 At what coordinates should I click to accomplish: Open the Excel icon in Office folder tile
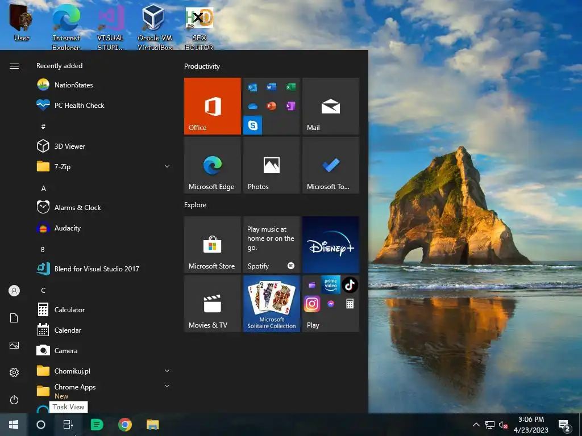tap(290, 87)
